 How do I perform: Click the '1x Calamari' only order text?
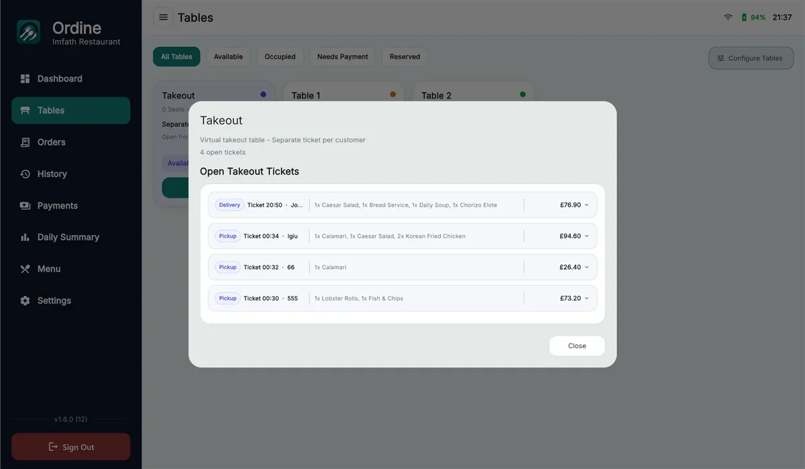click(331, 267)
